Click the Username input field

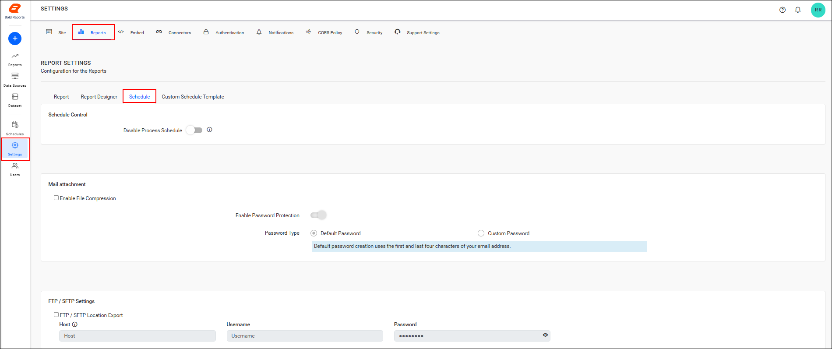click(305, 336)
